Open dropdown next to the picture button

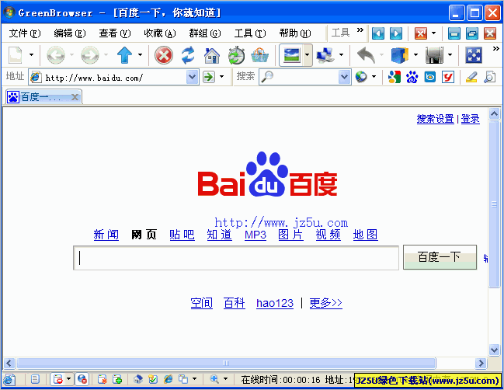coord(308,55)
